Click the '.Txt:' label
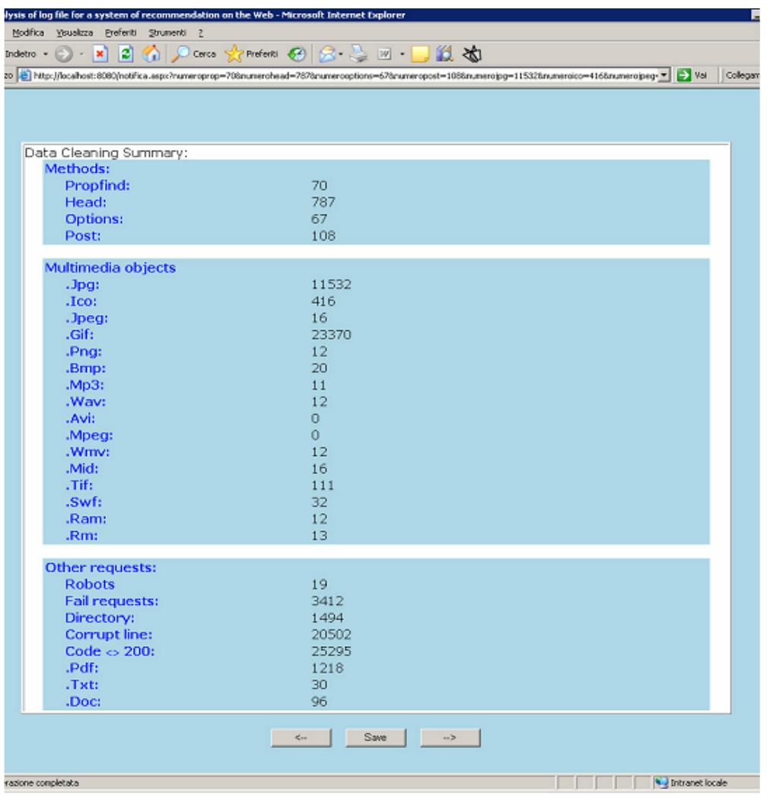The width and height of the screenshot is (767, 796). [x=81, y=686]
